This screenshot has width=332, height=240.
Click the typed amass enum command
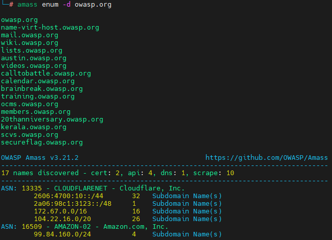click(64, 5)
